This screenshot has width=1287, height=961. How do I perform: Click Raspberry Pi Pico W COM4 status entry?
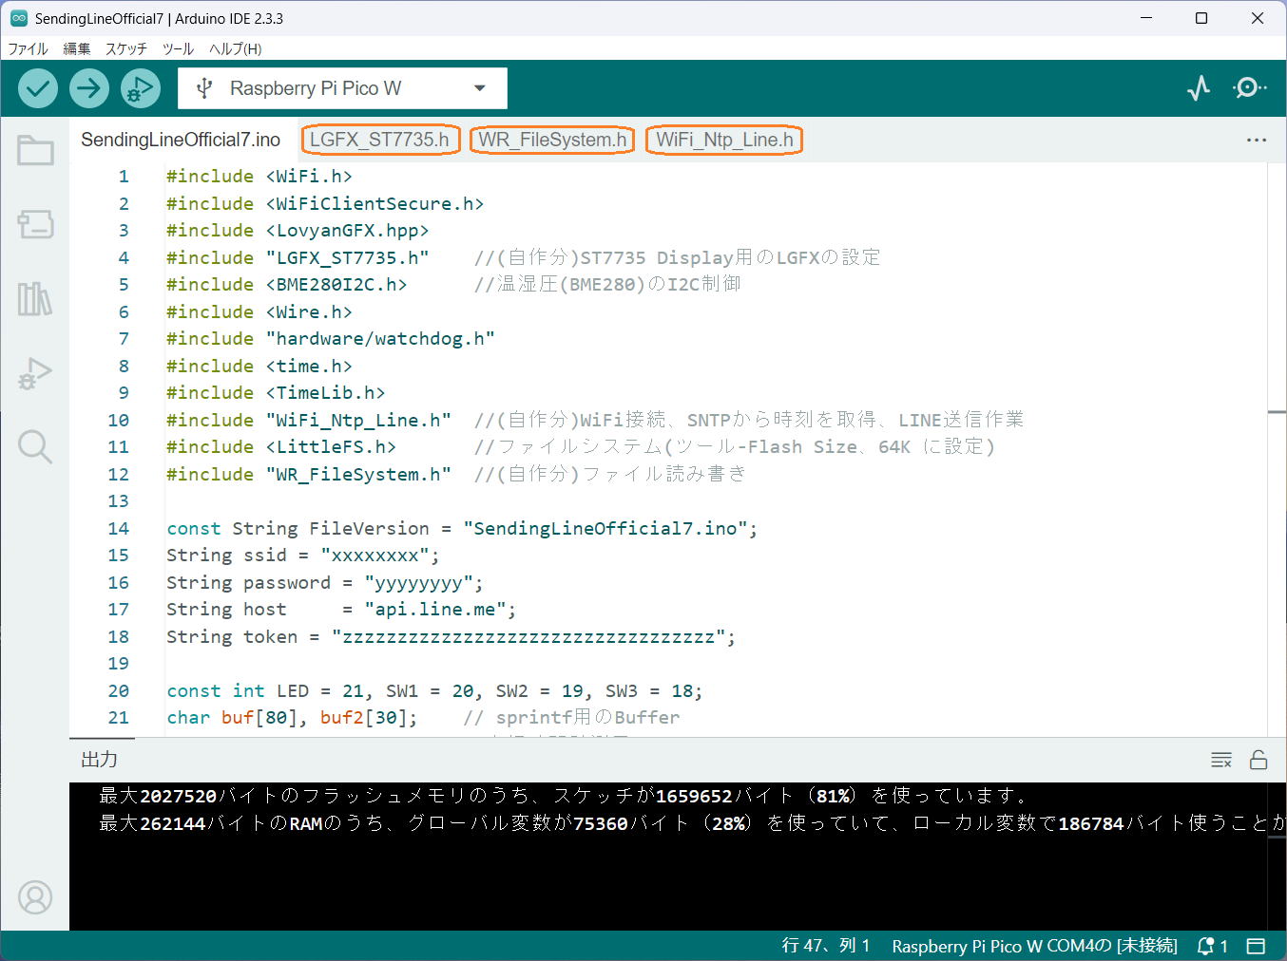(x=1034, y=946)
